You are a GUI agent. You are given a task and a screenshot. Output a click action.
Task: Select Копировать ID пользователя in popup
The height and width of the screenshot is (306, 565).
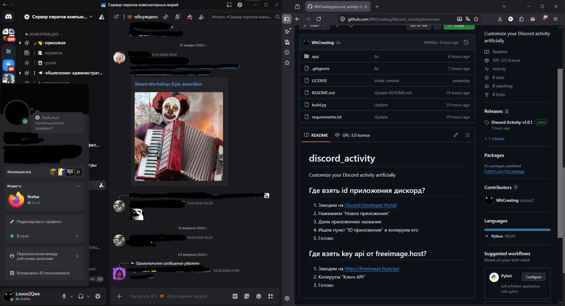[x=45, y=273]
